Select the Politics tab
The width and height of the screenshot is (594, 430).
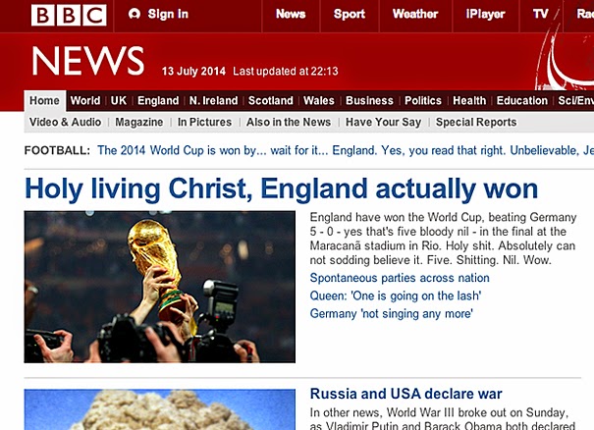click(x=423, y=101)
